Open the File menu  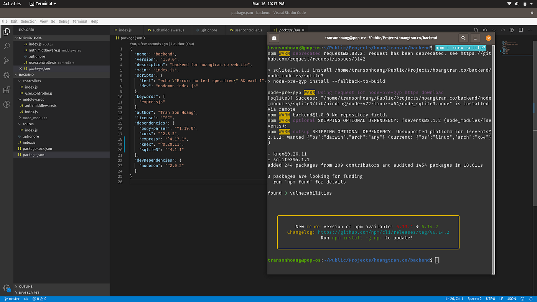pyautogui.click(x=5, y=21)
